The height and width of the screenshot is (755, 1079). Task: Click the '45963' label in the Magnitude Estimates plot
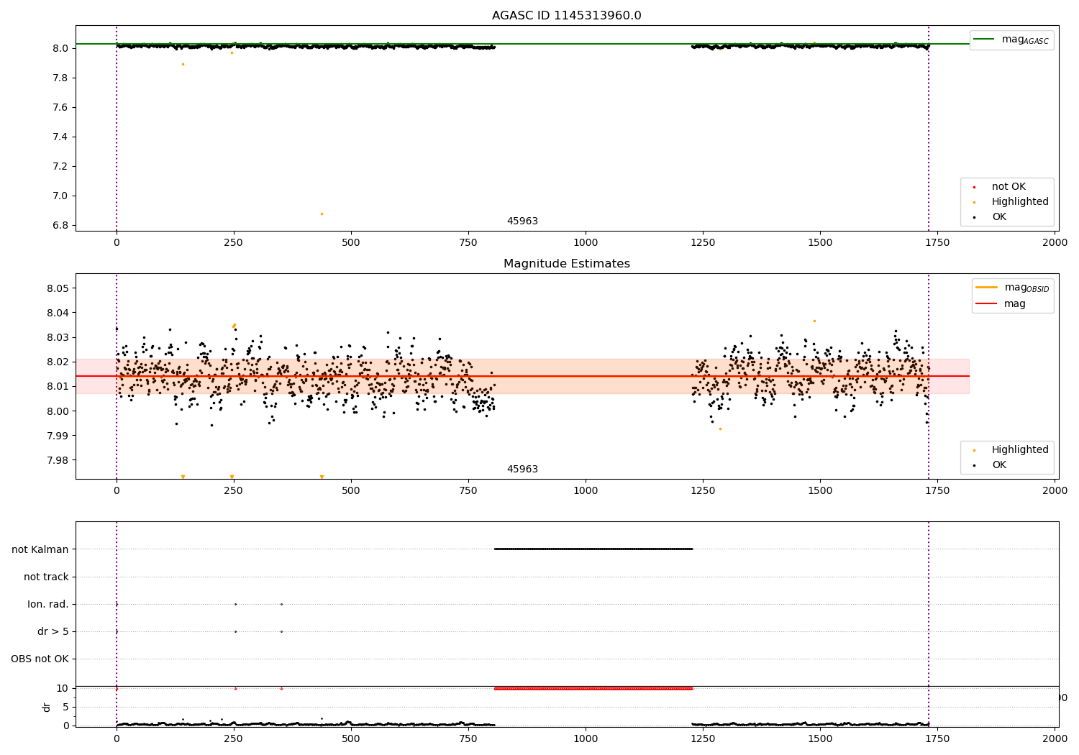(522, 469)
